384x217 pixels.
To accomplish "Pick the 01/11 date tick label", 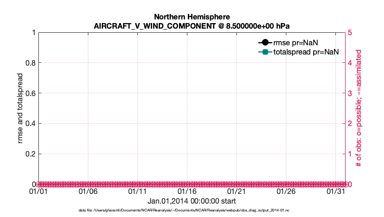I will [x=137, y=192].
